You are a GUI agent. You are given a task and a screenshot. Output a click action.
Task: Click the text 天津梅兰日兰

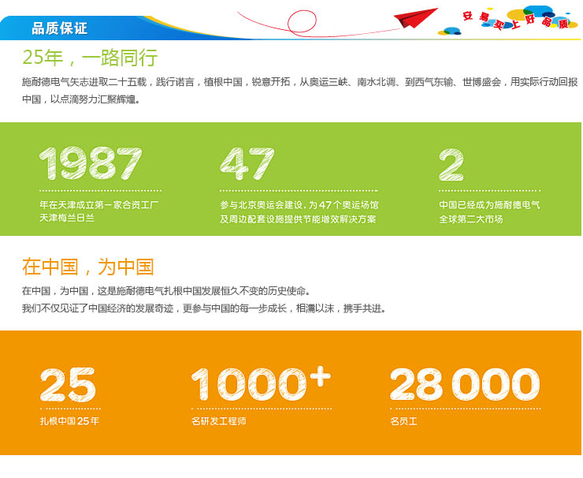point(67,218)
